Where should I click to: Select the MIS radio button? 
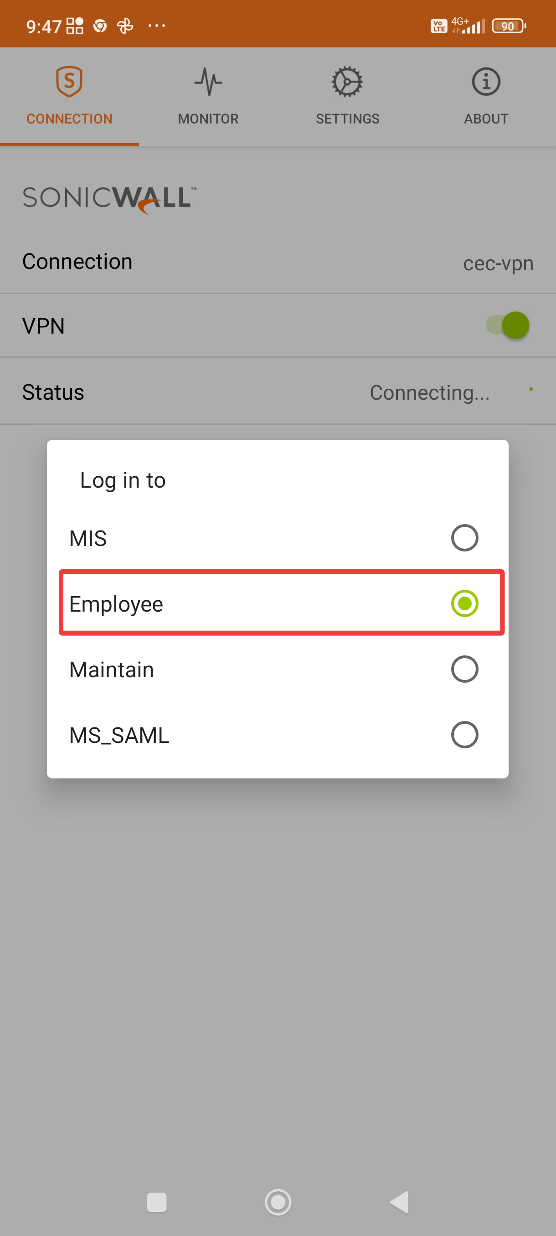(464, 538)
